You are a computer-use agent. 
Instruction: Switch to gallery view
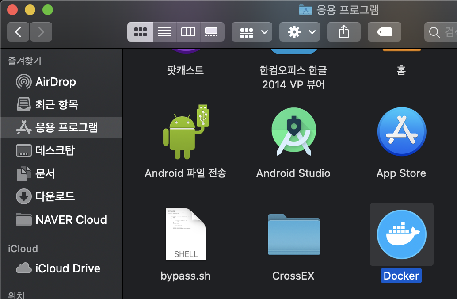[x=212, y=32]
